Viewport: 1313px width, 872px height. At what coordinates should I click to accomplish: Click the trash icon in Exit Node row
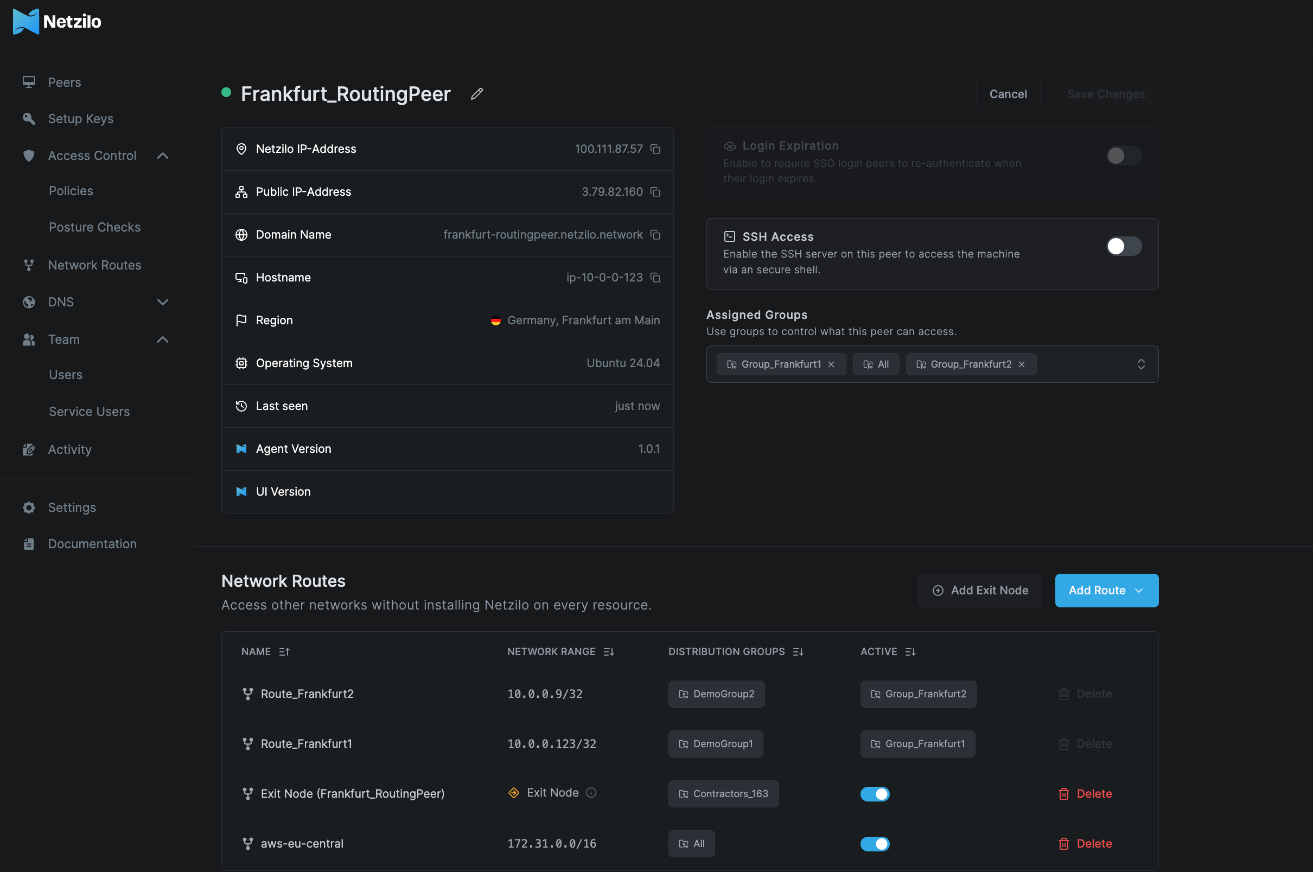click(1064, 793)
